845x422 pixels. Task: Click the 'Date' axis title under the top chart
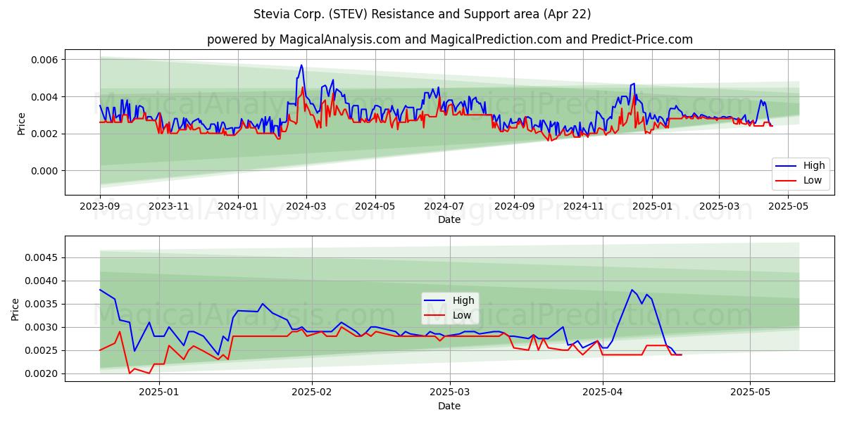click(449, 219)
